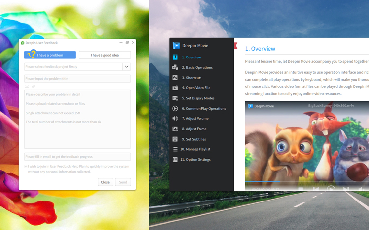The width and height of the screenshot is (369, 230).
Task: Click the paperclip attachment icon
Action: pyautogui.click(x=34, y=86)
